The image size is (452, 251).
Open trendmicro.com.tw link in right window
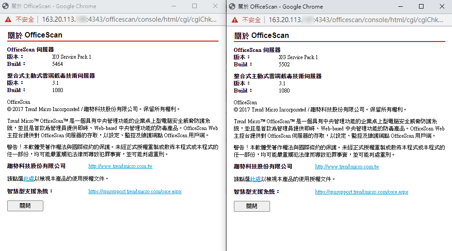347,167
